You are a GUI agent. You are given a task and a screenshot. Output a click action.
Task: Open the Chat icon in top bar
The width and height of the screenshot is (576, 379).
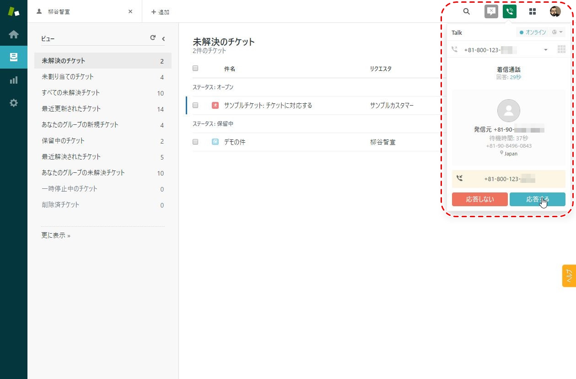tap(491, 11)
